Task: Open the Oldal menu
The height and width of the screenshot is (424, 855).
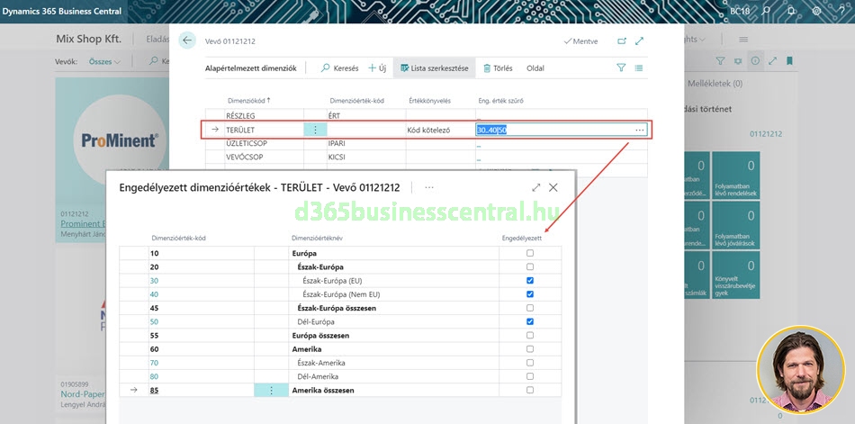Action: 535,68
